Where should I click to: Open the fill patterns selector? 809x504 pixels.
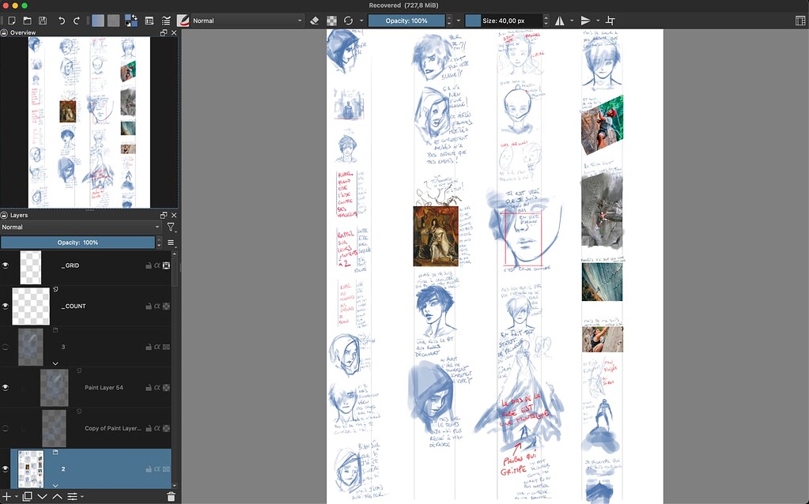[114, 21]
